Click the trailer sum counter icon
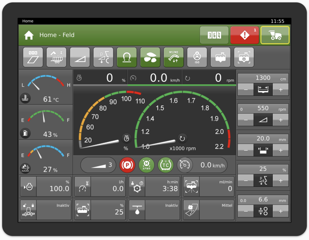This screenshot has height=240, width=309. 56,57
